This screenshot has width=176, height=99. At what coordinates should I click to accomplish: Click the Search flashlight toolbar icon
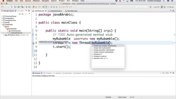coord(39,7)
